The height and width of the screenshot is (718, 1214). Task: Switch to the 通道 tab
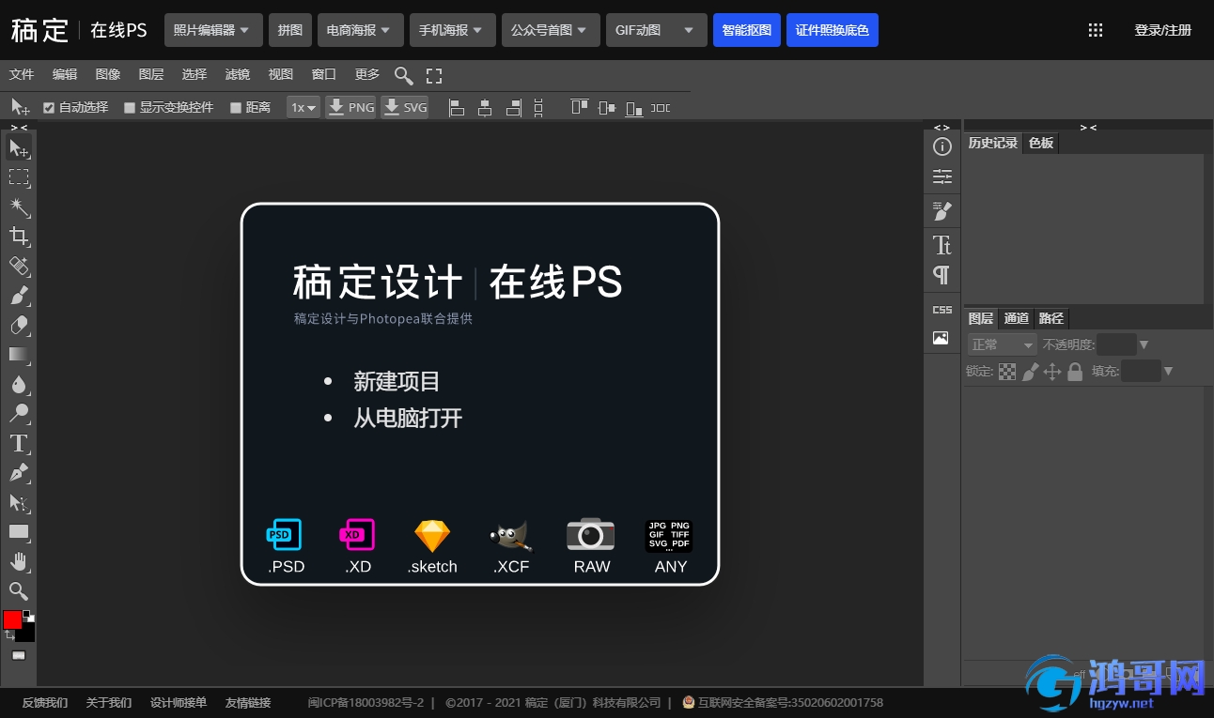pos(1017,319)
